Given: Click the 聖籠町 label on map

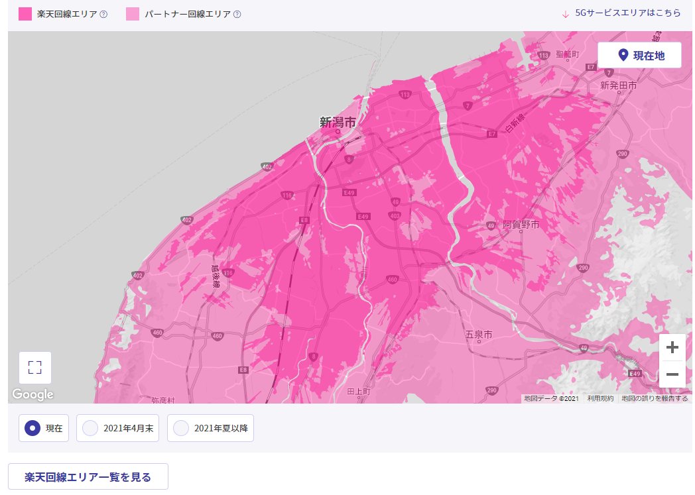Looking at the screenshot, I should [568, 54].
